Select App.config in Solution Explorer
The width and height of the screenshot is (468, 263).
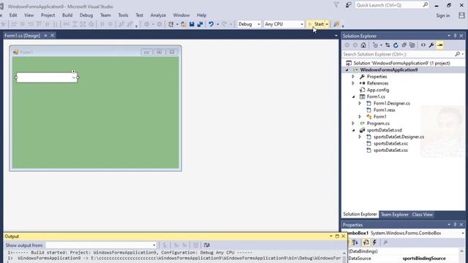pyautogui.click(x=378, y=90)
